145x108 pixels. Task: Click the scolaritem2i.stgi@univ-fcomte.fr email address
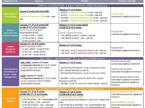pos(126,17)
